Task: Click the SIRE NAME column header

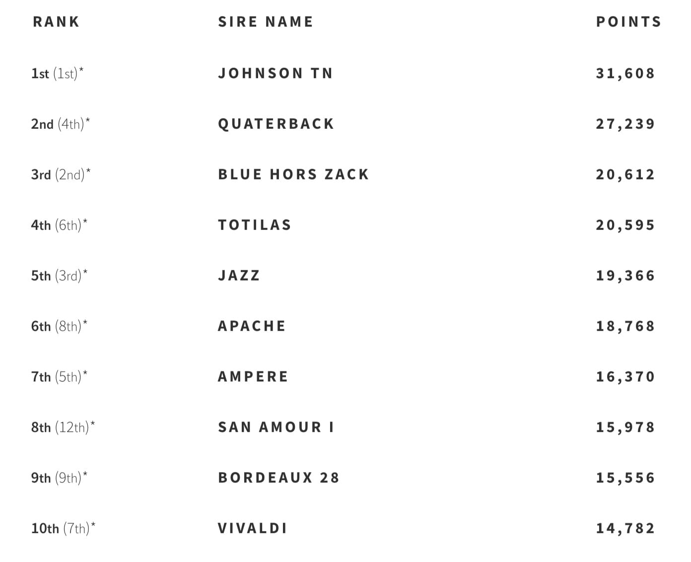Action: click(266, 22)
